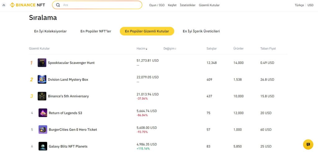Switch to En Popüler NFT'ler tab
318x152 pixels.
(96, 31)
